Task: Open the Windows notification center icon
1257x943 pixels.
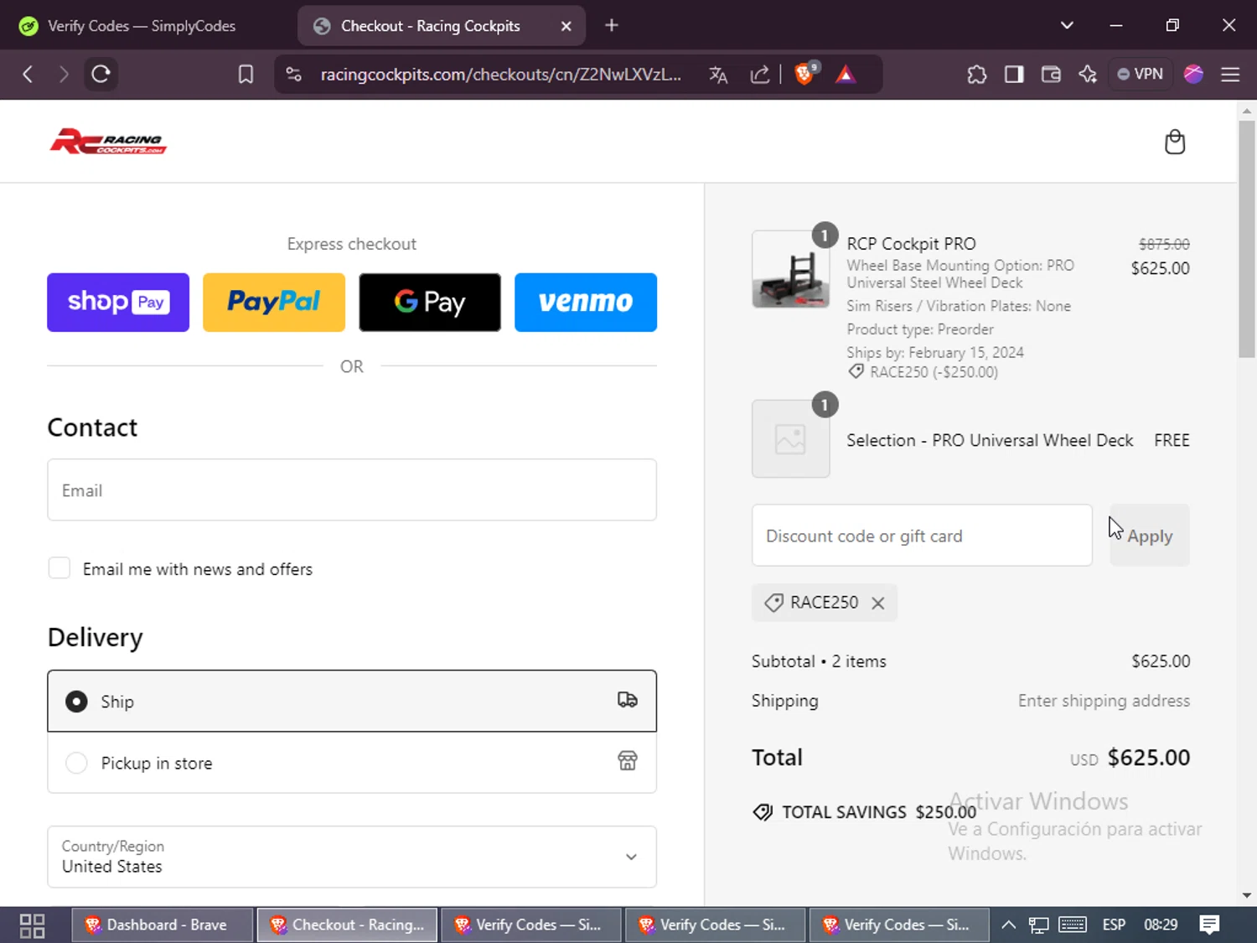Action: click(1209, 925)
